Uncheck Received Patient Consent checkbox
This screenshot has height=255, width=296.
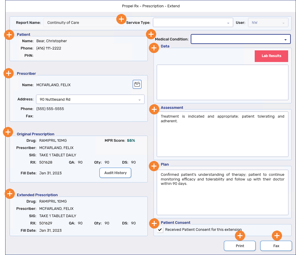pyautogui.click(x=160, y=230)
